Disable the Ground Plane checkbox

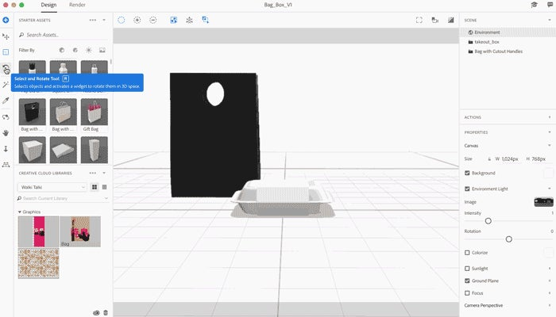click(467, 281)
